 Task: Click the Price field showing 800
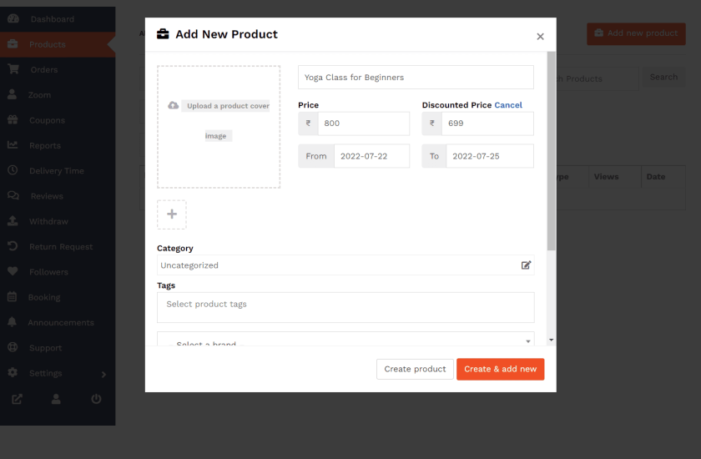coord(364,124)
